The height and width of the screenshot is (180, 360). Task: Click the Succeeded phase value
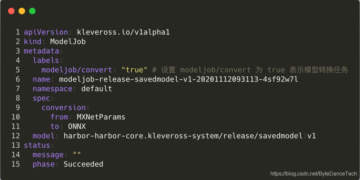click(x=83, y=164)
